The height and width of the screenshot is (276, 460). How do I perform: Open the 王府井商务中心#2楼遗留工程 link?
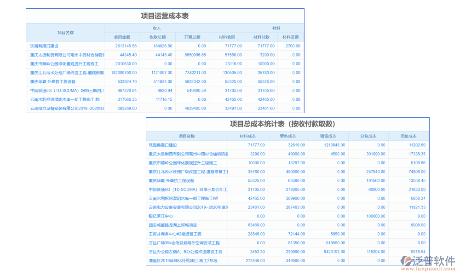point(175,234)
